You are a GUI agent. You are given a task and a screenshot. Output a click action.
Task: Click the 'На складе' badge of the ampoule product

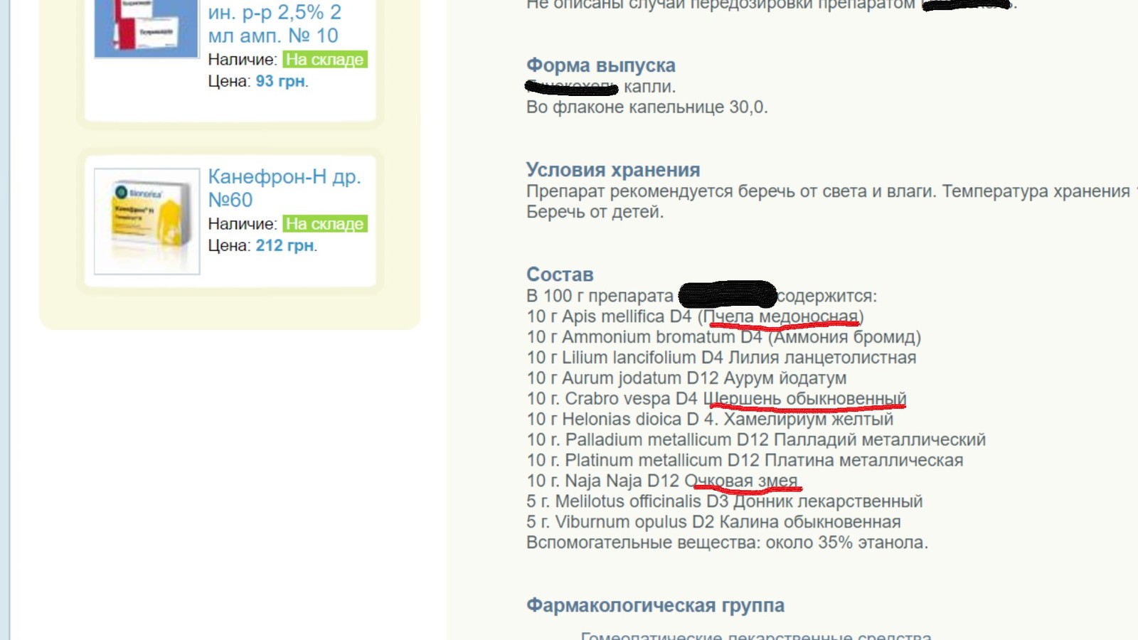coord(325,59)
